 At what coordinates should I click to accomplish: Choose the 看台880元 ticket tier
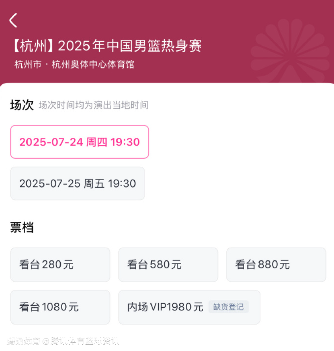[276, 264]
